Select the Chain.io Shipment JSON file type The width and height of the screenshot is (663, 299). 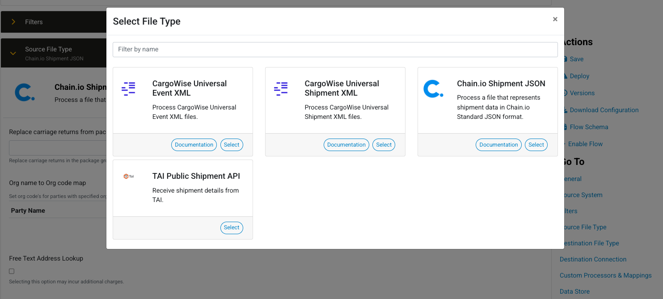pyautogui.click(x=536, y=145)
